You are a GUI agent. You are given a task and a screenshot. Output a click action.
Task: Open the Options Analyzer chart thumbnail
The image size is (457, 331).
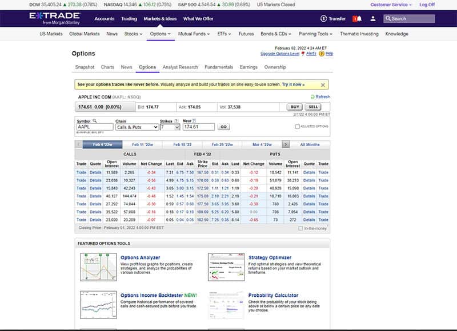[98, 267]
